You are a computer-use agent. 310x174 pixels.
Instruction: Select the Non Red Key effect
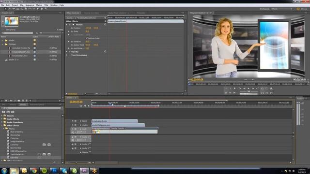[15, 148]
